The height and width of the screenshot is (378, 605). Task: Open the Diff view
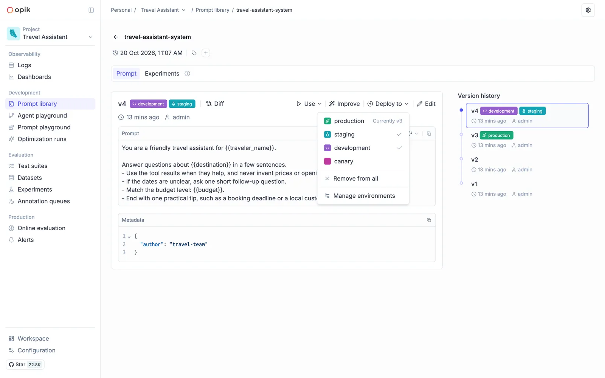[x=215, y=104]
